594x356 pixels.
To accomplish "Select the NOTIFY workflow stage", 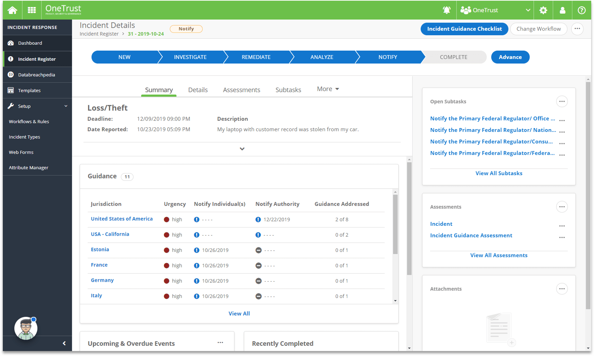I will click(387, 57).
